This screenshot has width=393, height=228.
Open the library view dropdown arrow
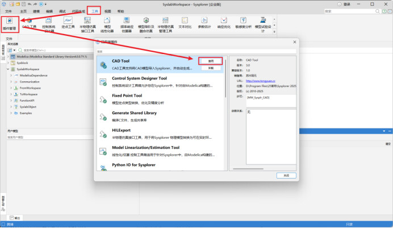14,50
